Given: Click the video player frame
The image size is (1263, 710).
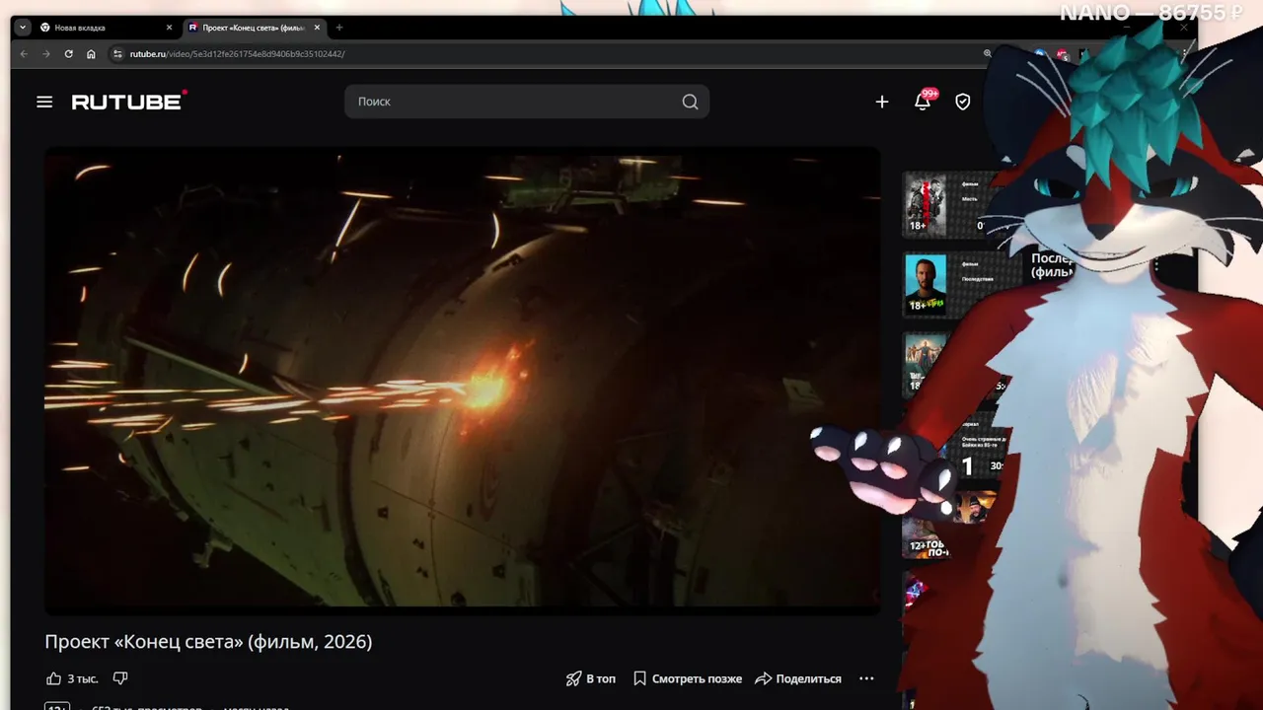Looking at the screenshot, I should coord(462,381).
